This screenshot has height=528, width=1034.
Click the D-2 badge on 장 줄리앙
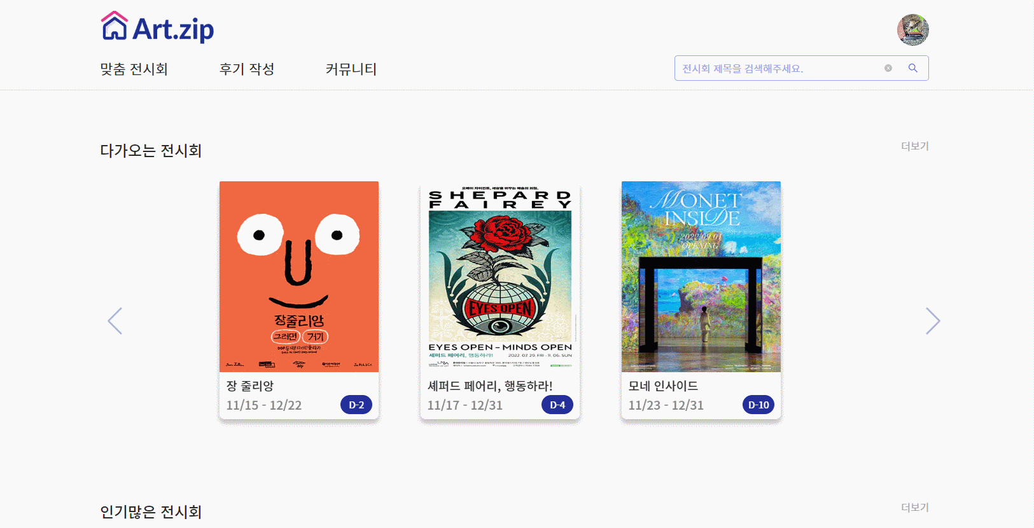click(x=356, y=405)
